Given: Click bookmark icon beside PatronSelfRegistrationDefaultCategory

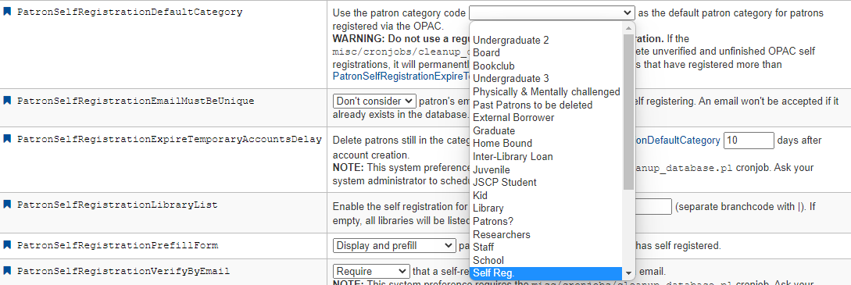Looking at the screenshot, I should coord(8,12).
